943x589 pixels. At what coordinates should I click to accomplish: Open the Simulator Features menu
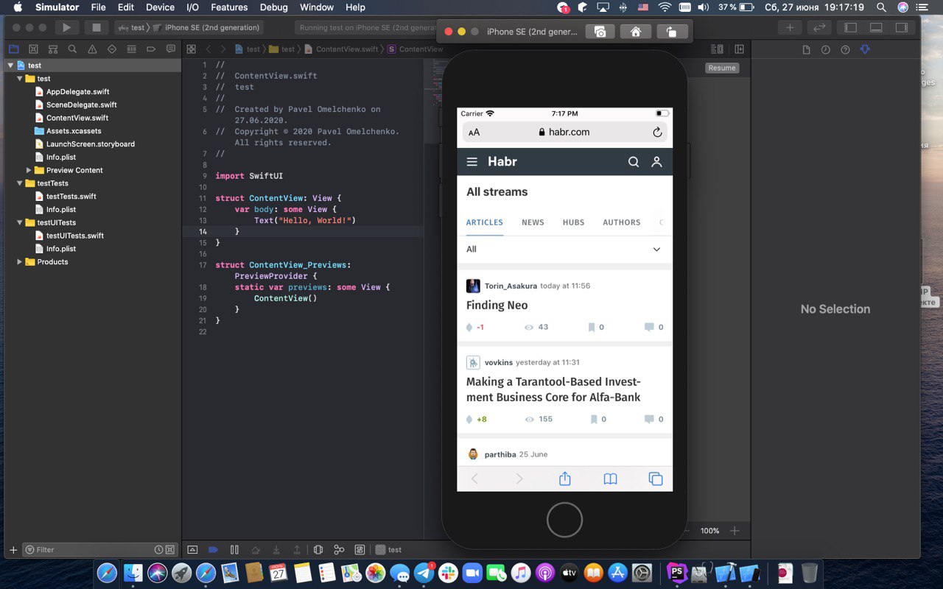pyautogui.click(x=229, y=7)
